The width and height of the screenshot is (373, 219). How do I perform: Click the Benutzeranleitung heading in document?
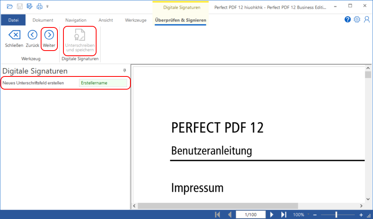point(211,151)
